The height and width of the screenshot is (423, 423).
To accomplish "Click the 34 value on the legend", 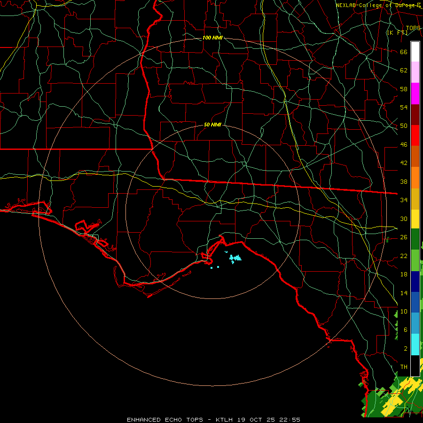I will (404, 200).
